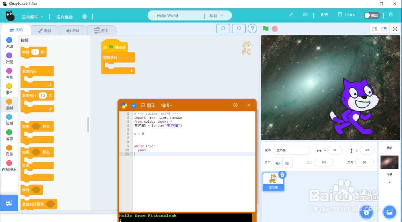Switch to large stage layout

pos(384,29)
